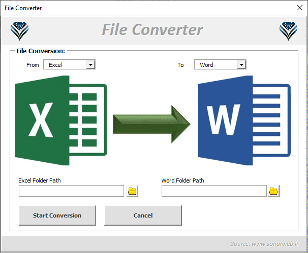308x253 pixels.
Task: Click the 'Source: www.sonarweb.ir' text
Action: 265,244
